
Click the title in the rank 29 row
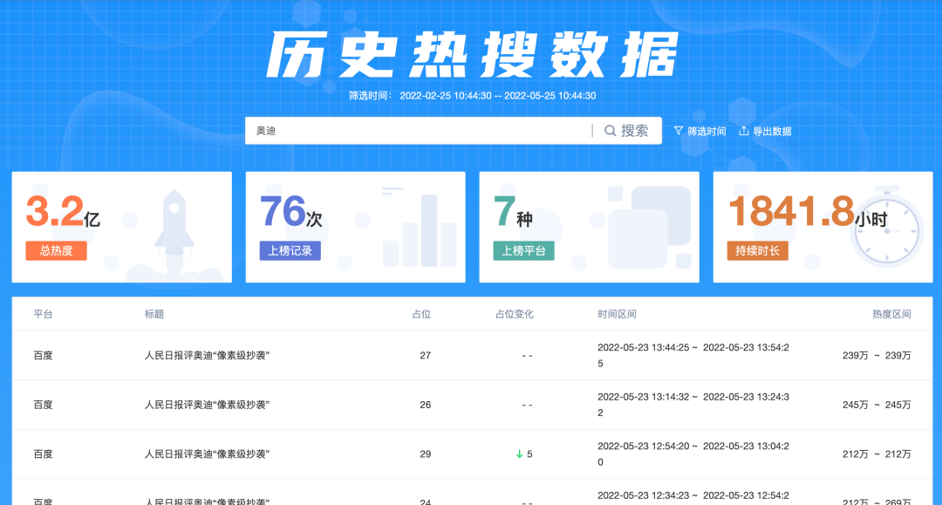[x=207, y=454]
